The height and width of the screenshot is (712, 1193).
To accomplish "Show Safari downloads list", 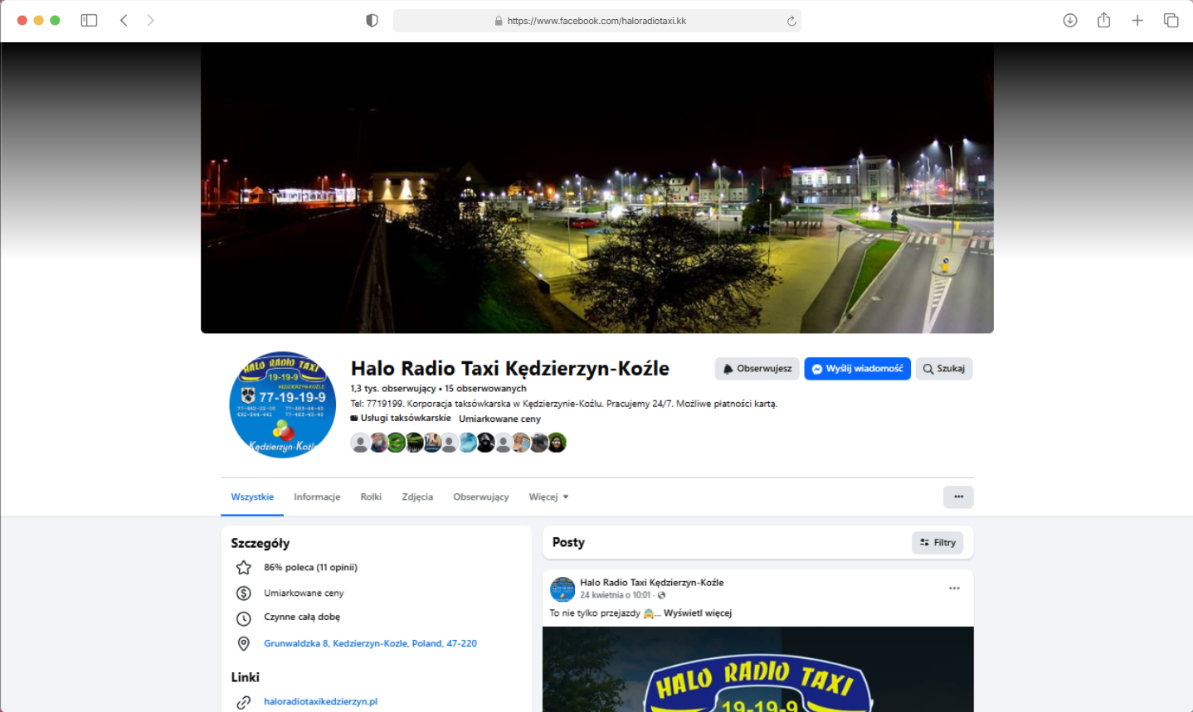I will coord(1070,20).
